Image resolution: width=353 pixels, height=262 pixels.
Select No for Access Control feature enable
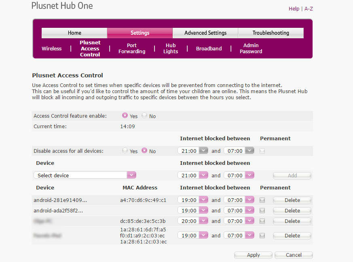(144, 116)
